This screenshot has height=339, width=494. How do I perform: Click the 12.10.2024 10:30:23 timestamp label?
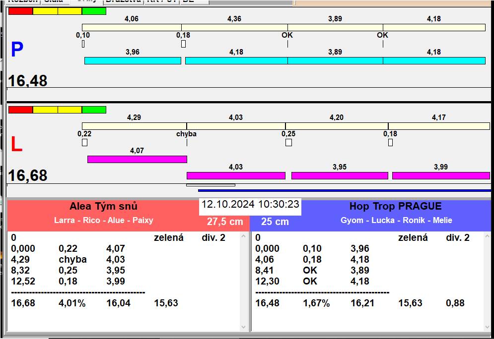(x=250, y=204)
